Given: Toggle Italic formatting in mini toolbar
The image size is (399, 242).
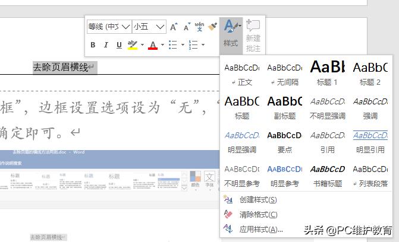Looking at the screenshot, I should (x=106, y=45).
